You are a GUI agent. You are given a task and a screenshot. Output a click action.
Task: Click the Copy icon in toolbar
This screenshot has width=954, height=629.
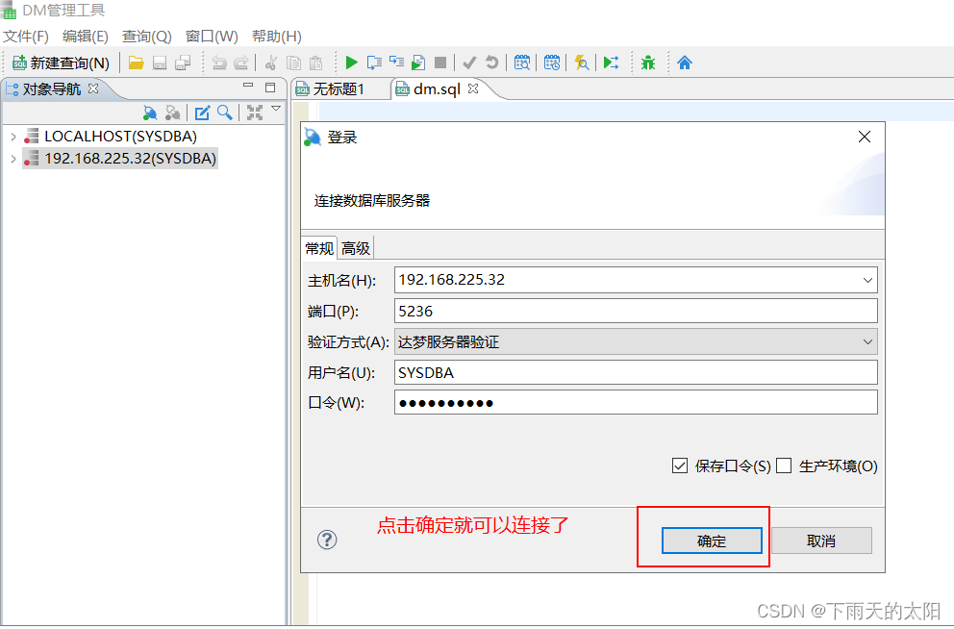coord(293,63)
